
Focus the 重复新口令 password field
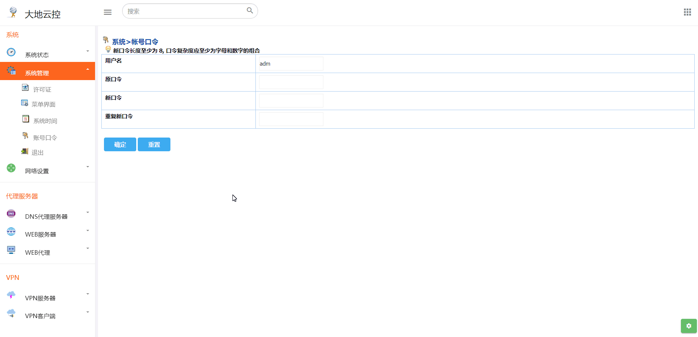[x=291, y=119]
